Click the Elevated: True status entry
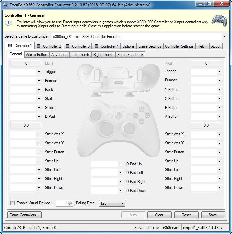 [146, 228]
